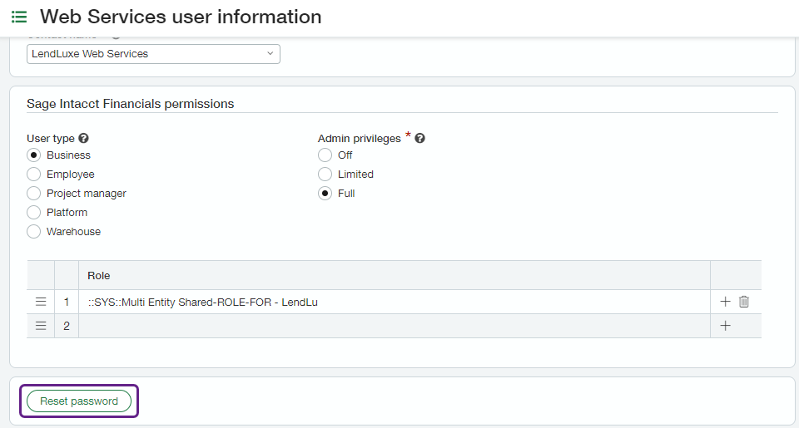Screen dimensions: 799x428
Task: Delete the Multi Entity Shared role row
Action: (744, 302)
